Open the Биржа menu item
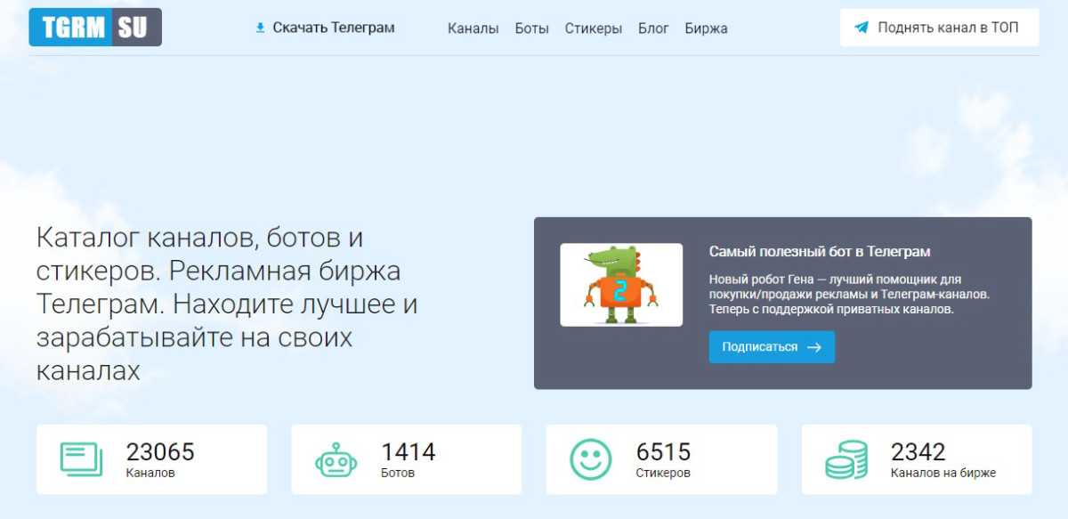 [x=706, y=28]
